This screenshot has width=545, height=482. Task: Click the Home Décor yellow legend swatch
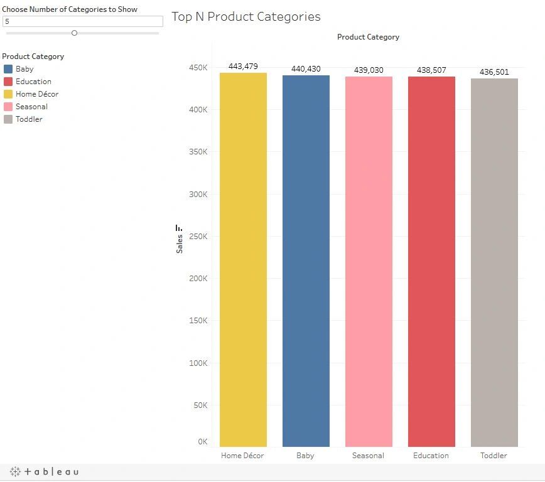[8, 94]
